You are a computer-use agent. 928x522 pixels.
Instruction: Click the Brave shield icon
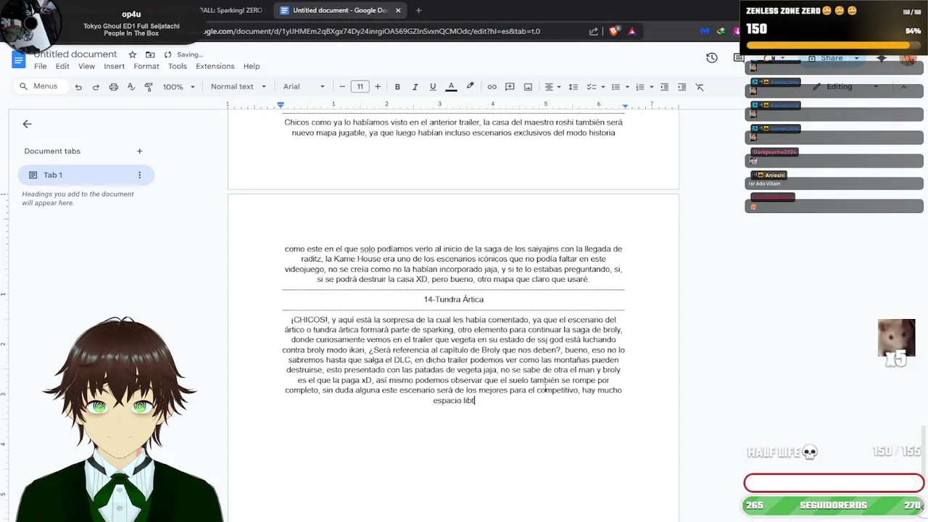[x=614, y=31]
